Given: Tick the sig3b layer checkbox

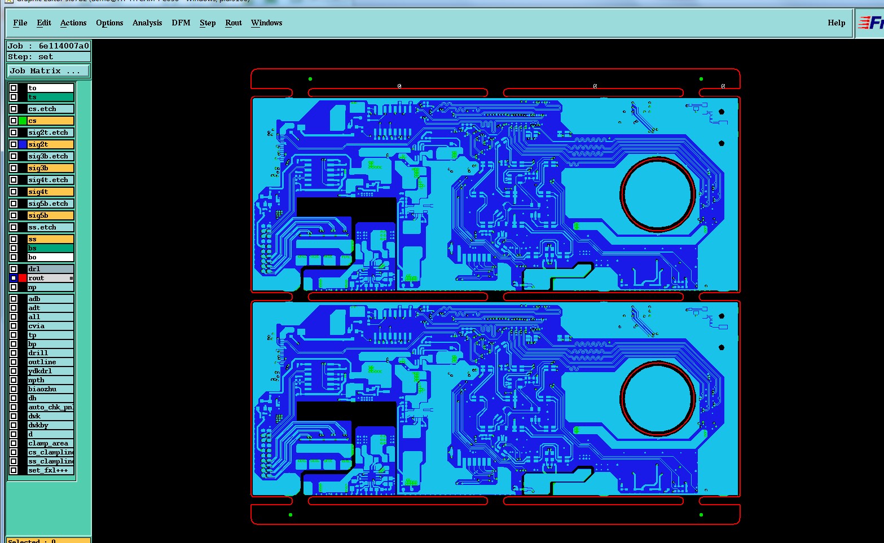Looking at the screenshot, I should pyautogui.click(x=14, y=168).
